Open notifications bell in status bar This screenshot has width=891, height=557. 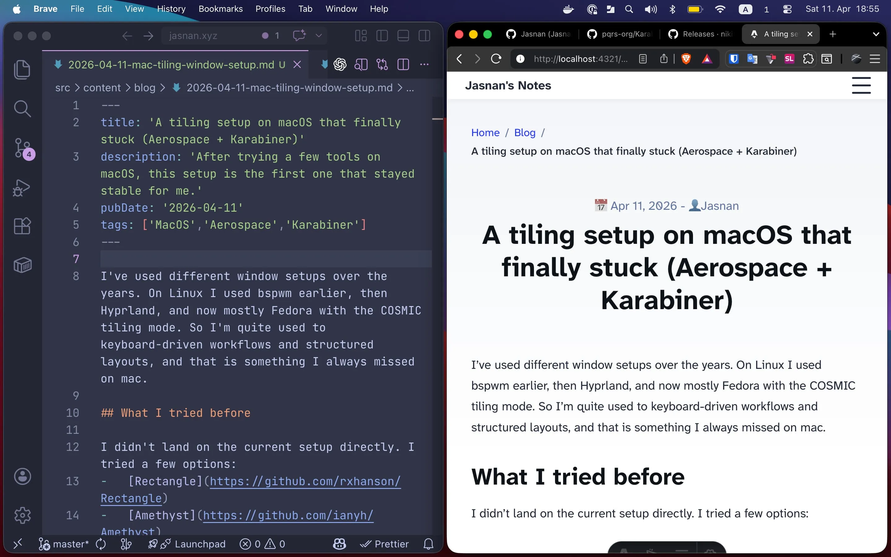[x=428, y=544]
